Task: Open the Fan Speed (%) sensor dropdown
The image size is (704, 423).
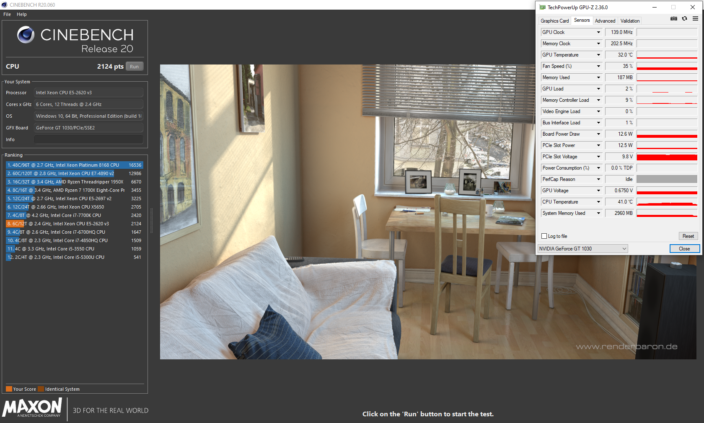Action: (598, 66)
